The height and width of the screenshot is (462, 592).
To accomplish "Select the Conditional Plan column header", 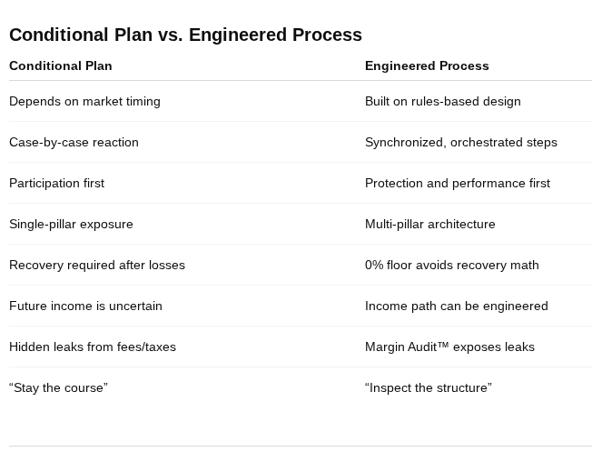I will pos(61,65).
